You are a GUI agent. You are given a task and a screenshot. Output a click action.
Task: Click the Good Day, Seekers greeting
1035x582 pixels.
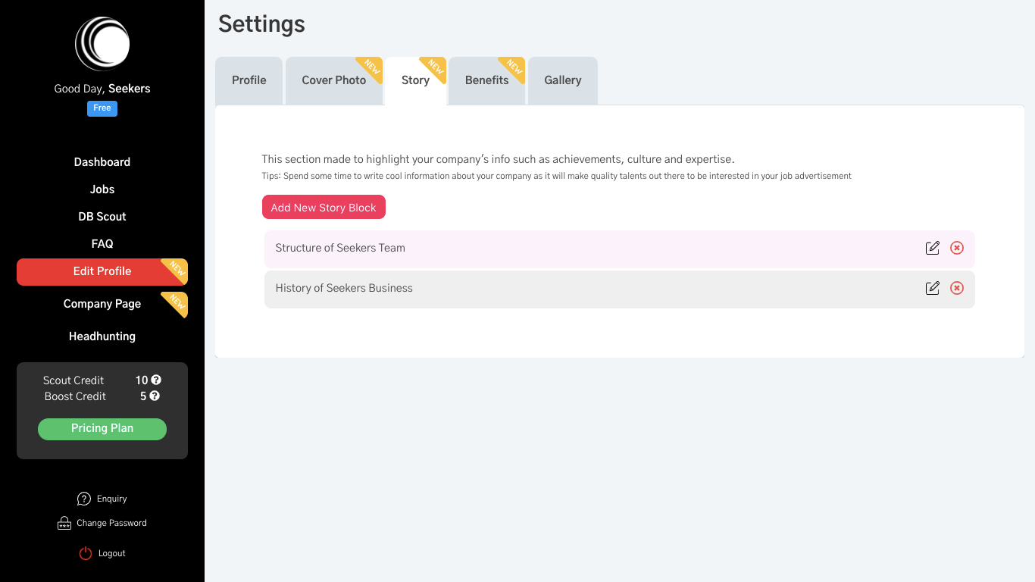tap(102, 89)
